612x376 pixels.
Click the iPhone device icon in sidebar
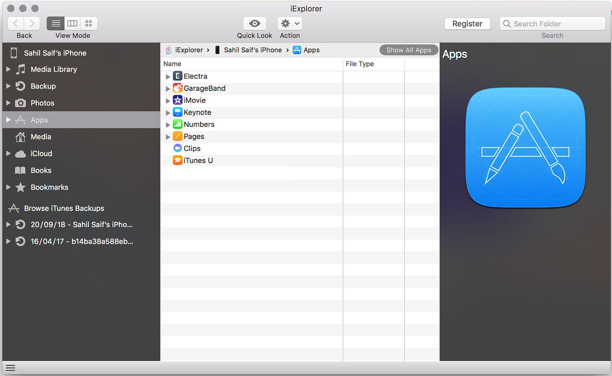click(x=14, y=53)
